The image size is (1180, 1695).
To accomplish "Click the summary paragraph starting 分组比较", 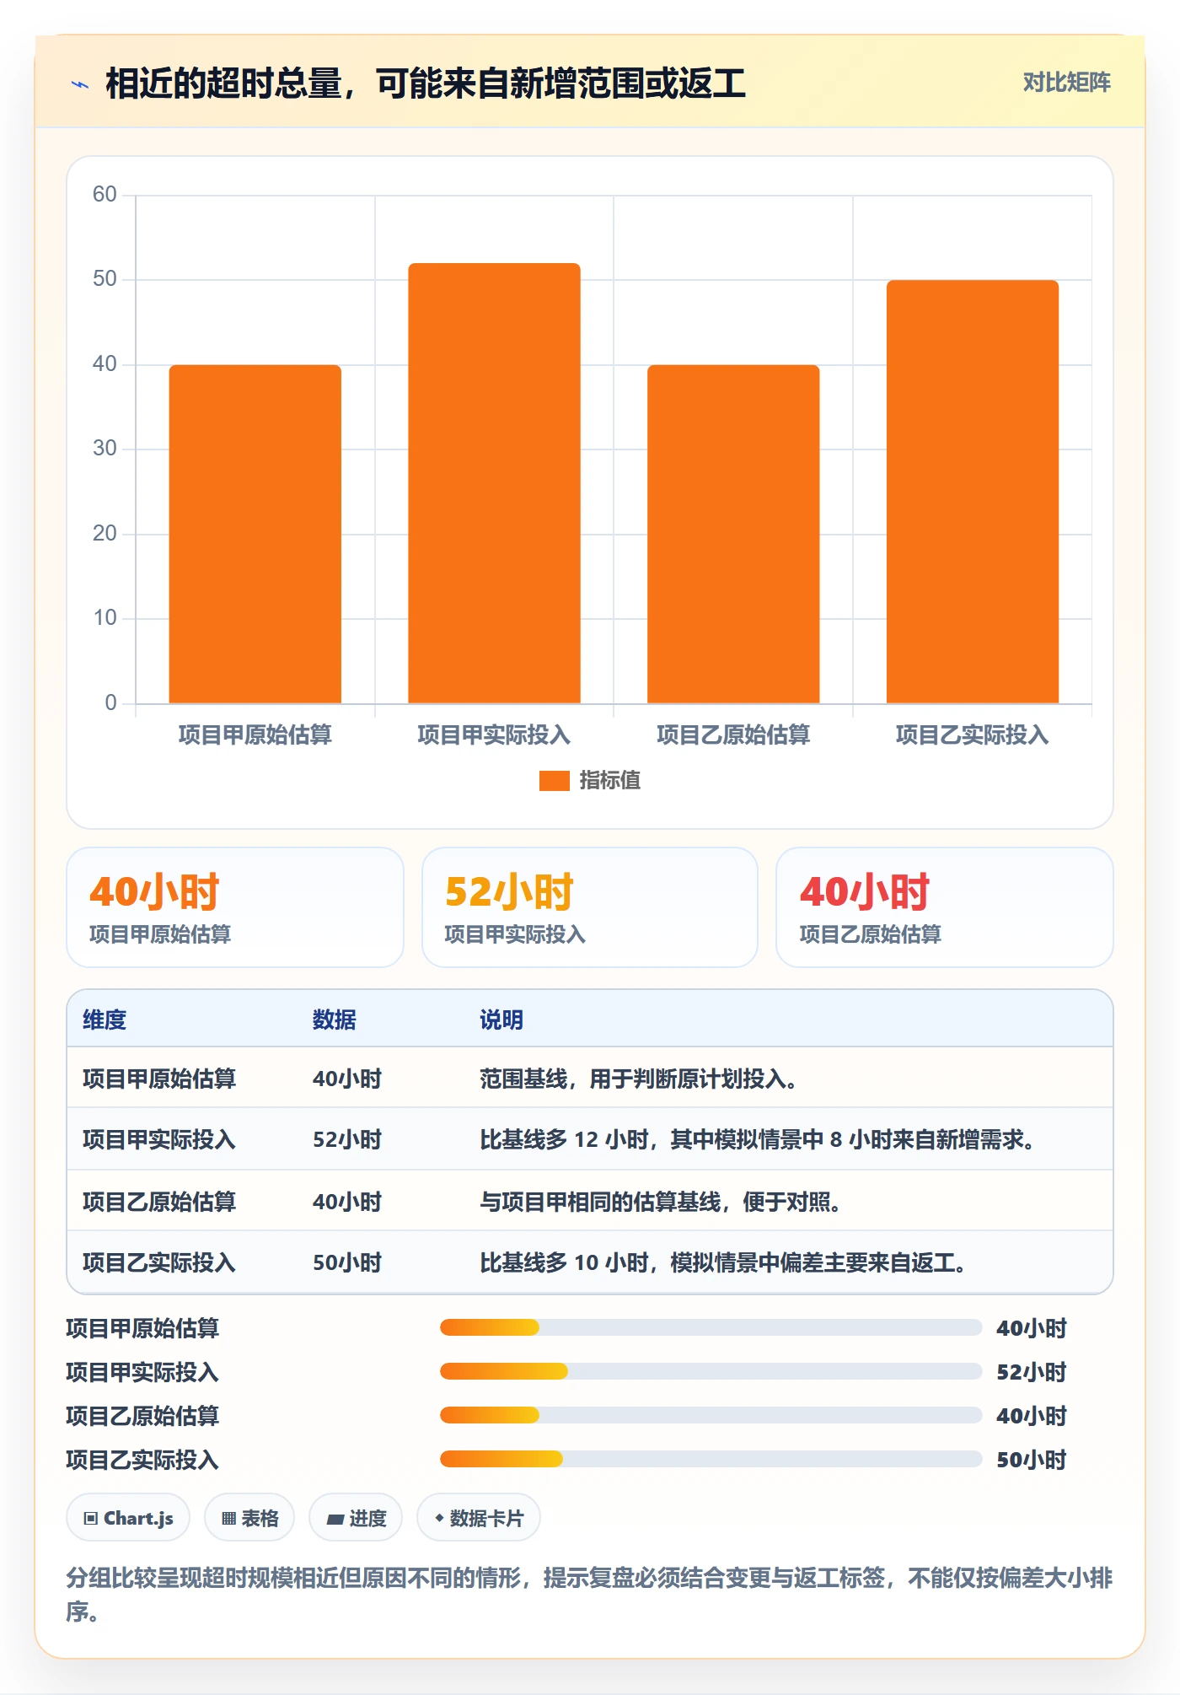I will (x=589, y=1595).
